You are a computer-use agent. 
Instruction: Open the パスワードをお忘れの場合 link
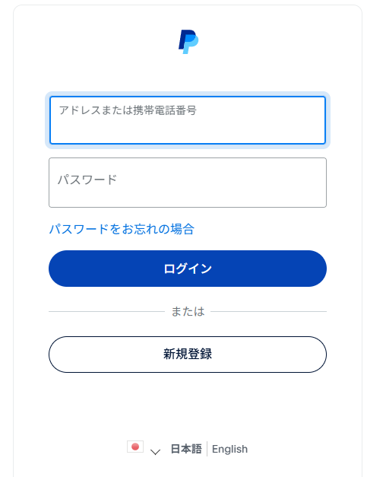click(x=122, y=229)
